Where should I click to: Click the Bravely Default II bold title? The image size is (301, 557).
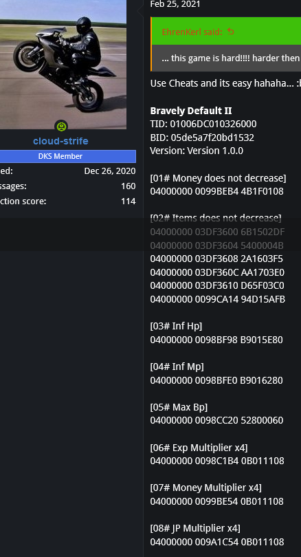191,111
